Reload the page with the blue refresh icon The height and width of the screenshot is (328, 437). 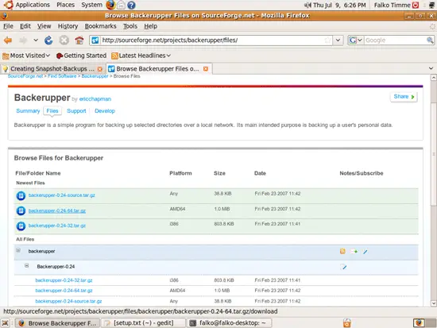coord(48,41)
